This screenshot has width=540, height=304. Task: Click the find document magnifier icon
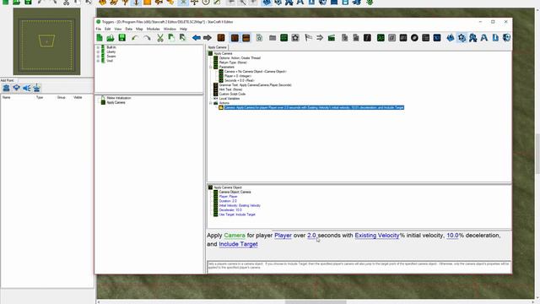tap(259, 38)
